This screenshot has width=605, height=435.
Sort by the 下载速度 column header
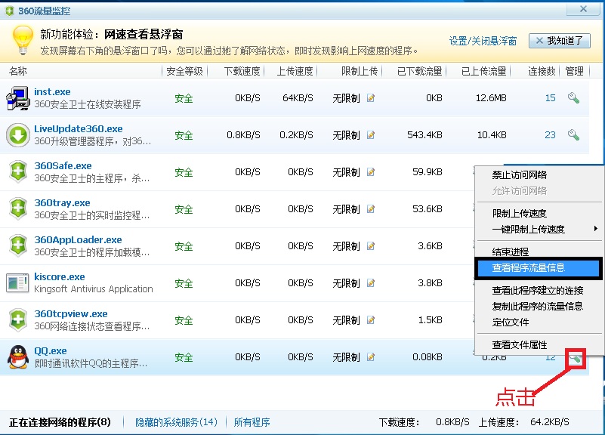[x=242, y=71]
